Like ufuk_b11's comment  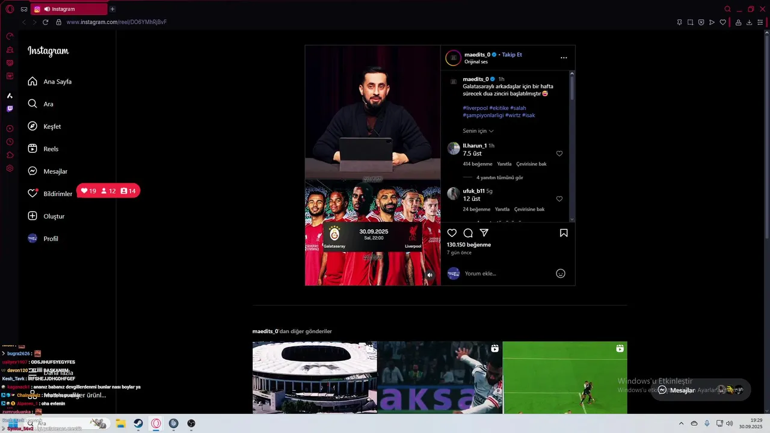click(559, 198)
